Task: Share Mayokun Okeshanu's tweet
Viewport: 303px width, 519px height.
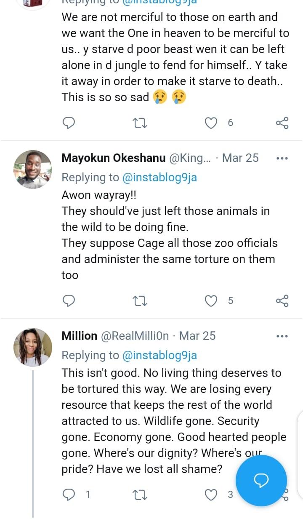Action: pyautogui.click(x=282, y=301)
